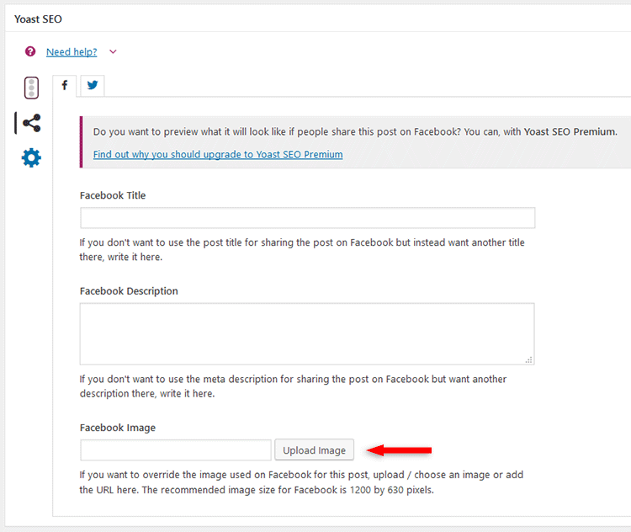The width and height of the screenshot is (631, 532).
Task: Focus the Facebook Title text field
Action: click(x=308, y=218)
